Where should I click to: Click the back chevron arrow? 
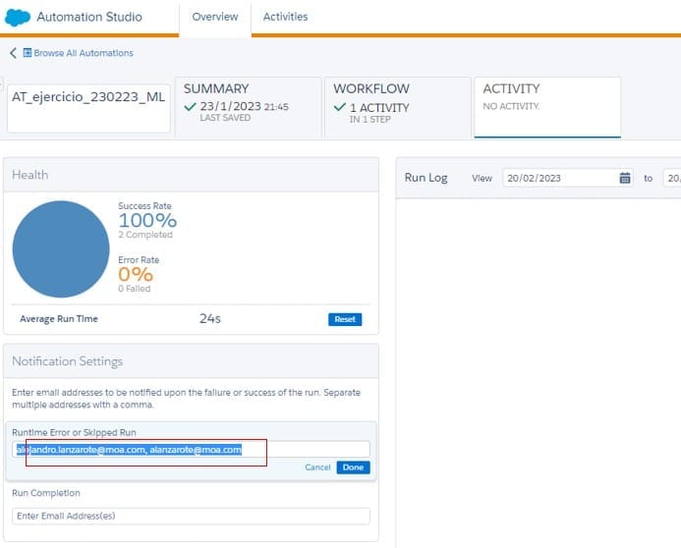tap(13, 53)
